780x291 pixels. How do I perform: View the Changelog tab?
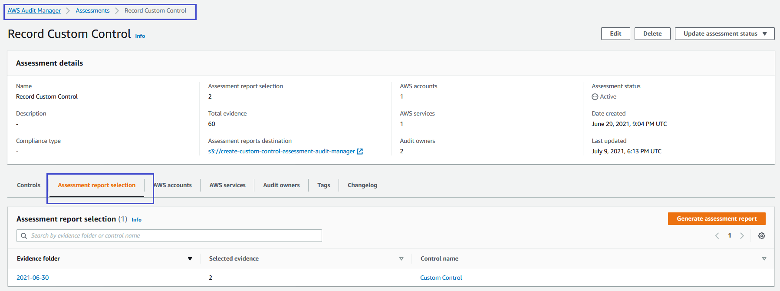(362, 185)
